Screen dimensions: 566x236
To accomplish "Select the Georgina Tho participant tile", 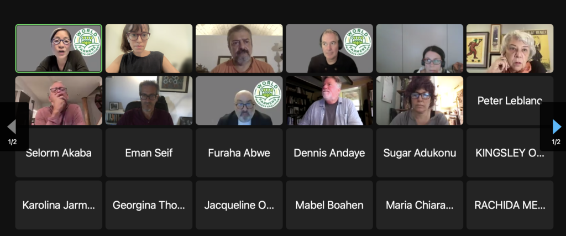I will tap(149, 205).
